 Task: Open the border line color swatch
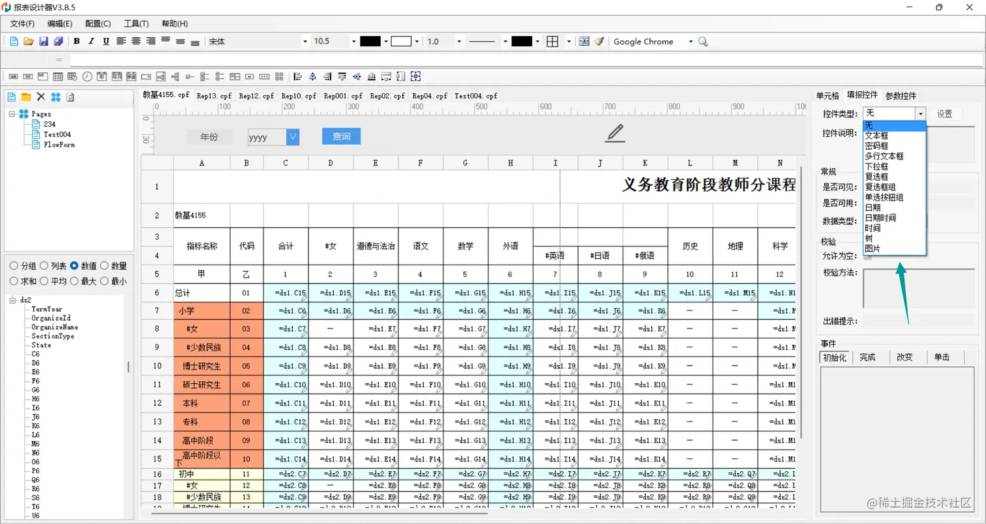(x=522, y=42)
